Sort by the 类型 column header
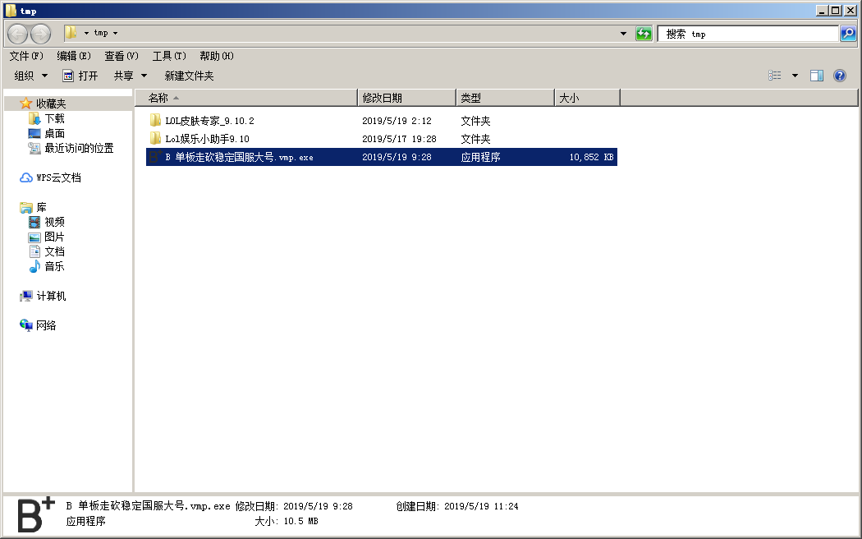 (505, 98)
